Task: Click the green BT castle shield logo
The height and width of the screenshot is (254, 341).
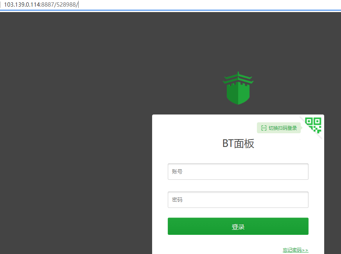Action: [238, 92]
